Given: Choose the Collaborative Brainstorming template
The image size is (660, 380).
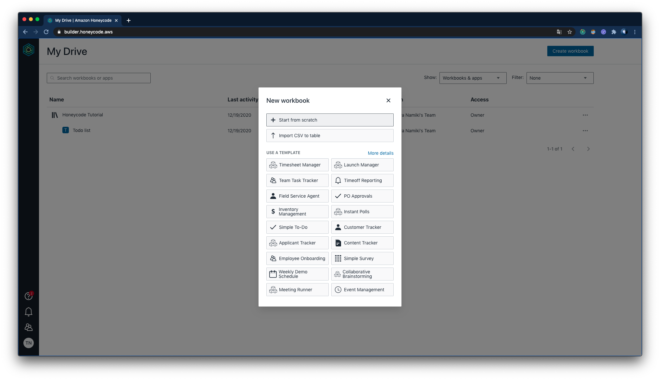Looking at the screenshot, I should (362, 274).
